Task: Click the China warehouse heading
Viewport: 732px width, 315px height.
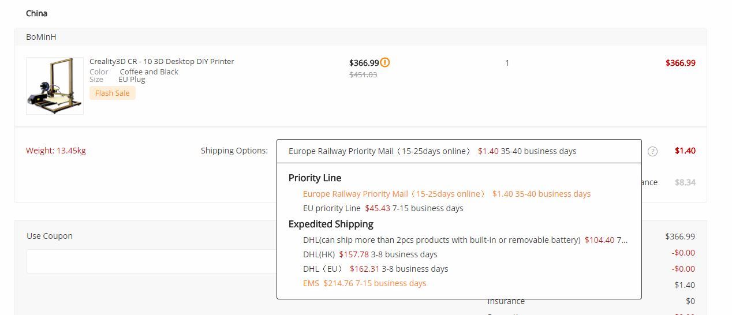Action: [x=36, y=13]
